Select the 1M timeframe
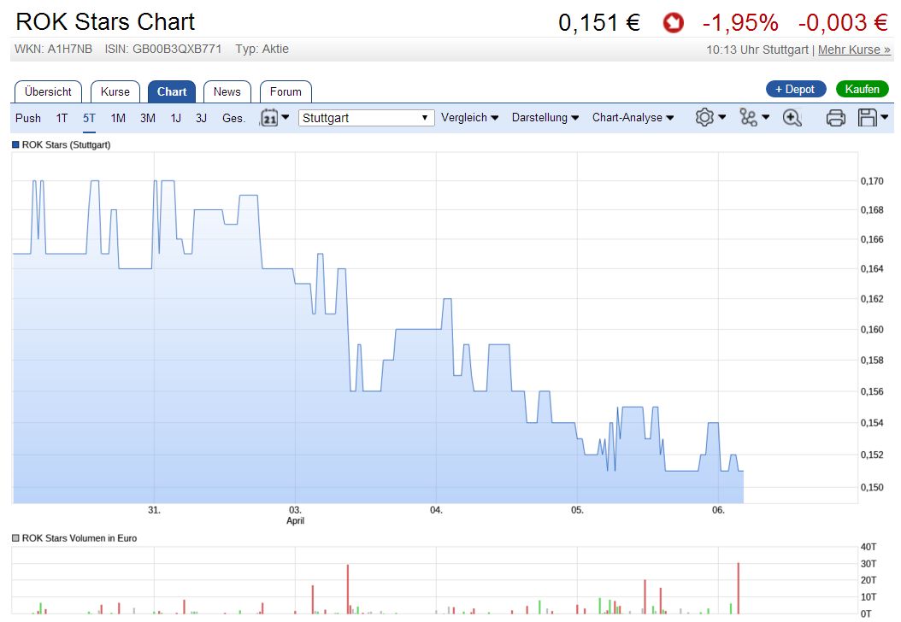The height and width of the screenshot is (622, 901). click(x=118, y=118)
